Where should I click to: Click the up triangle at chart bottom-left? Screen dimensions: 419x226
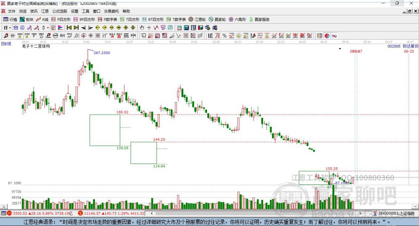[x=4, y=206]
